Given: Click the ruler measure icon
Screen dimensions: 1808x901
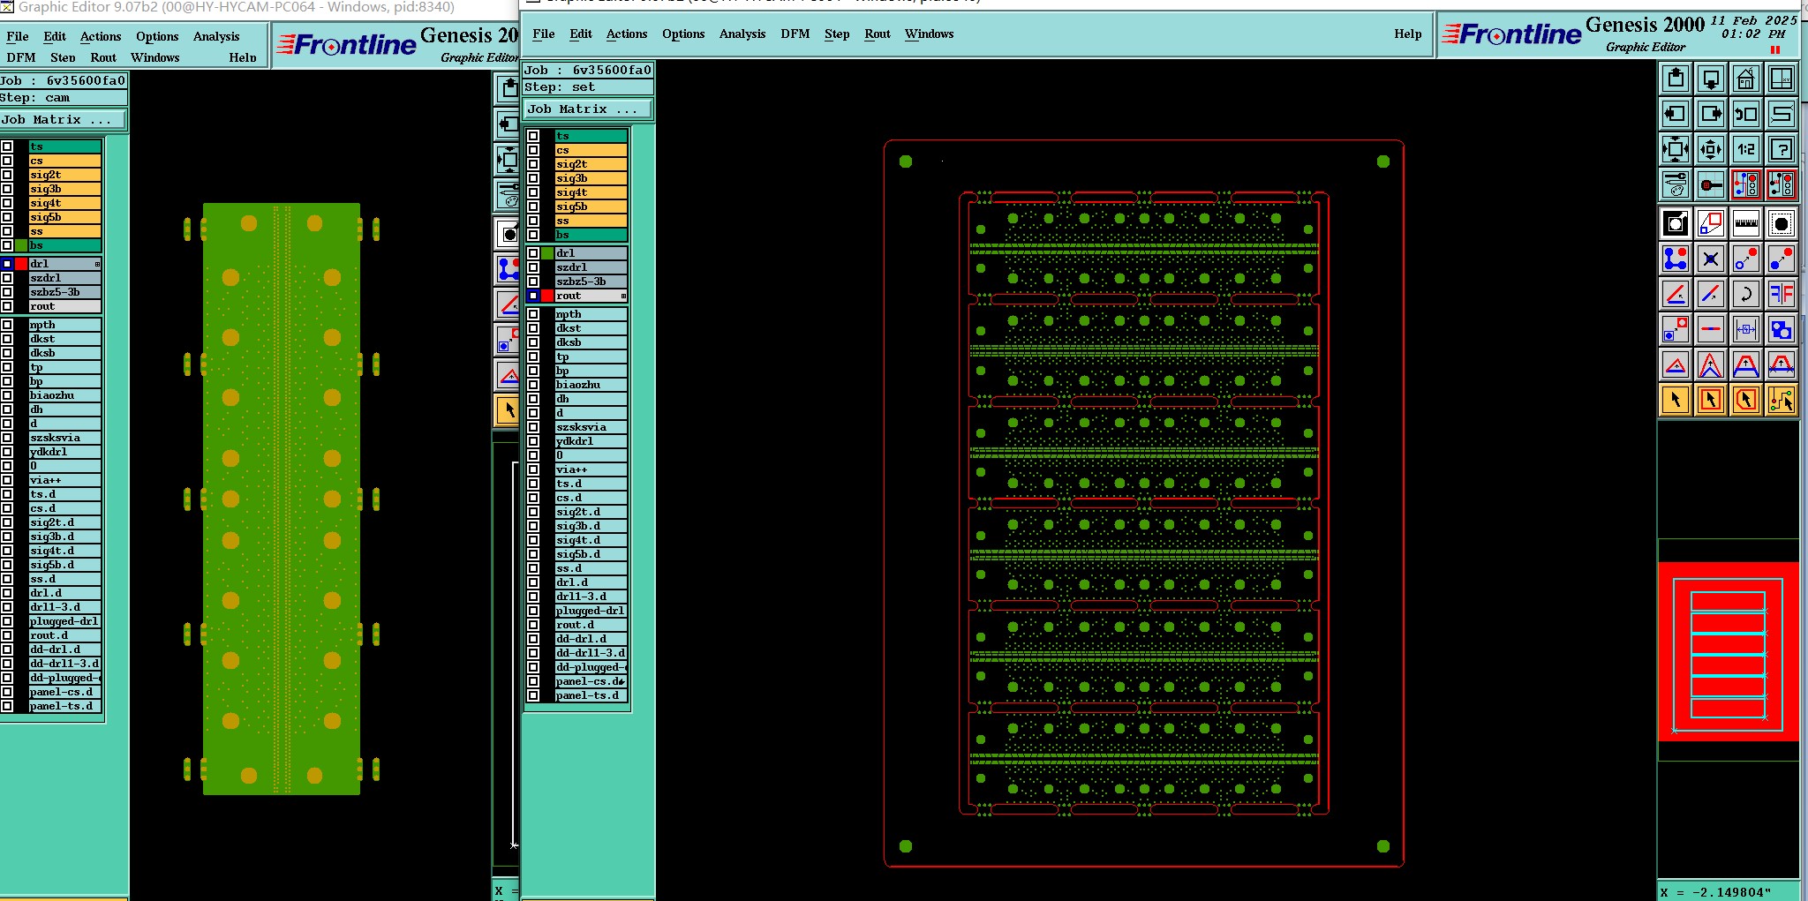Looking at the screenshot, I should pyautogui.click(x=1746, y=224).
